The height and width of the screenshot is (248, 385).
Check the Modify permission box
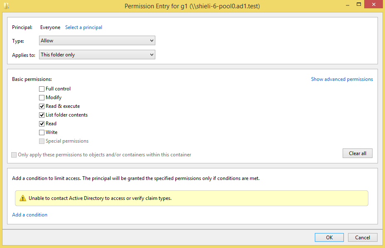click(42, 97)
